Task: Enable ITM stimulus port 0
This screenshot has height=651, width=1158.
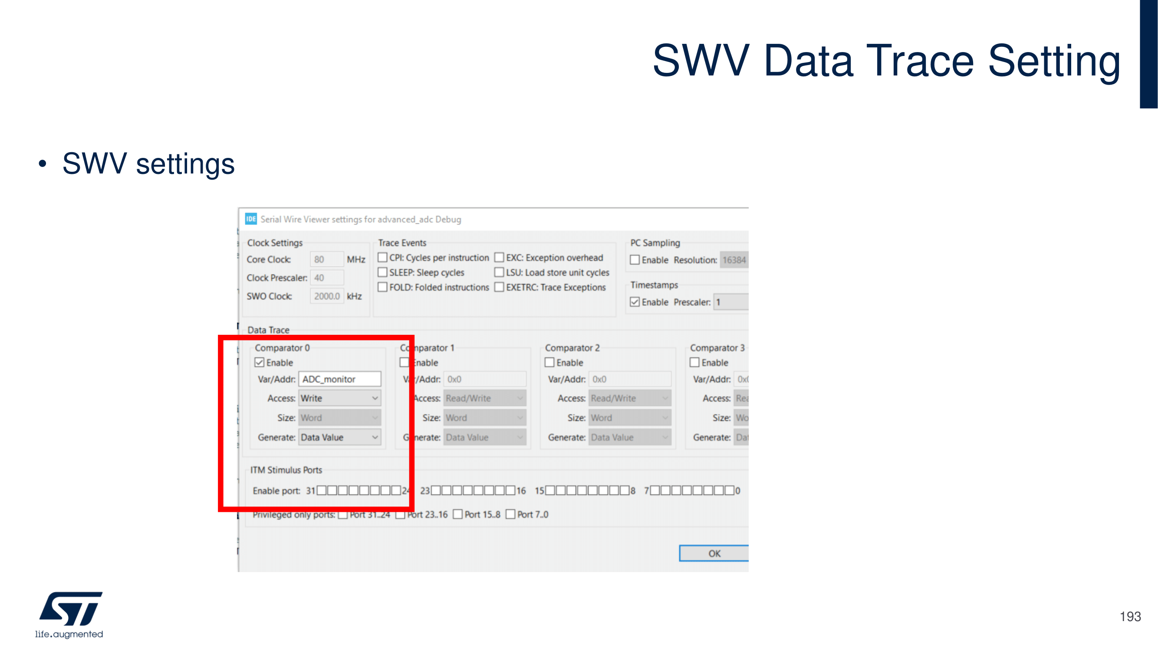Action: pos(730,490)
